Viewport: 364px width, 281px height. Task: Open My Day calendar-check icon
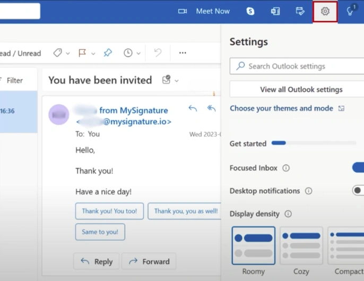[x=300, y=11]
